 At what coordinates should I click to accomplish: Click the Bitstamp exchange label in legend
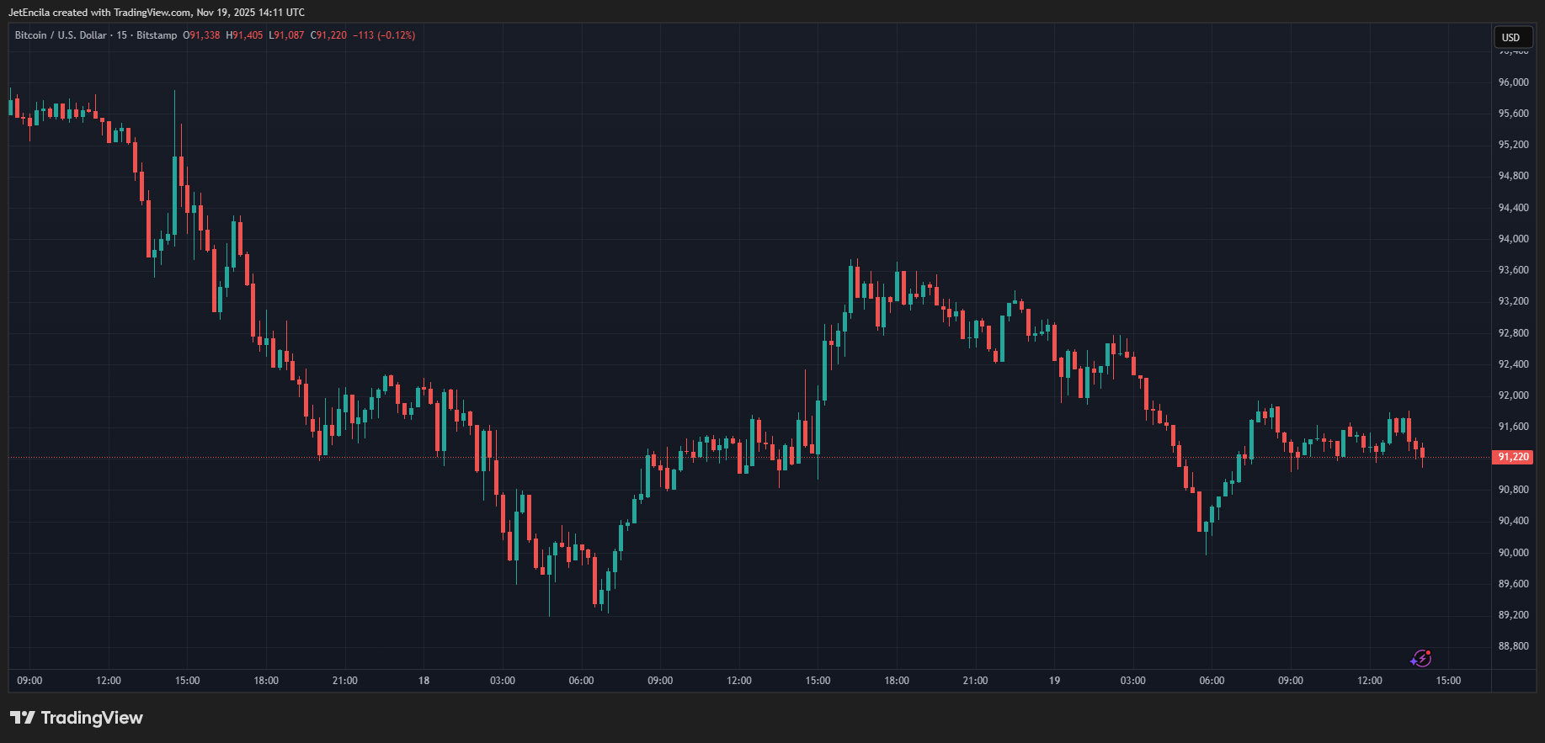pos(157,35)
